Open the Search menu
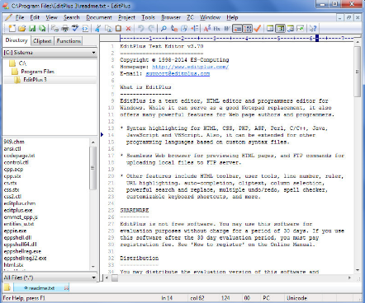The width and height of the screenshot is (365, 303). pos(72,17)
